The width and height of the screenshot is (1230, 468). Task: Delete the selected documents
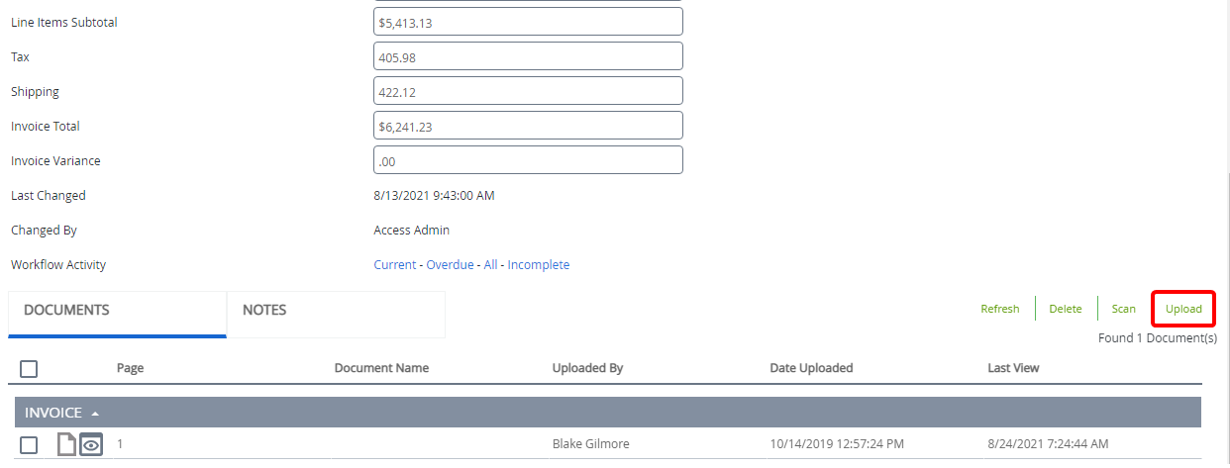click(1065, 309)
